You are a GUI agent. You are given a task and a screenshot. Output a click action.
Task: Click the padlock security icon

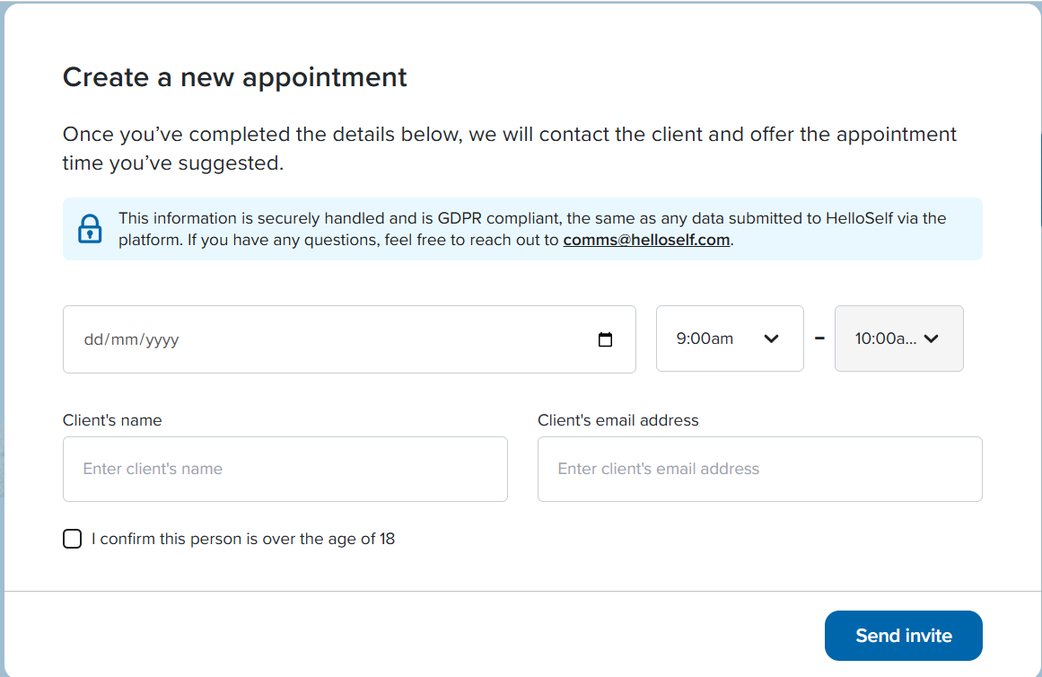(90, 229)
